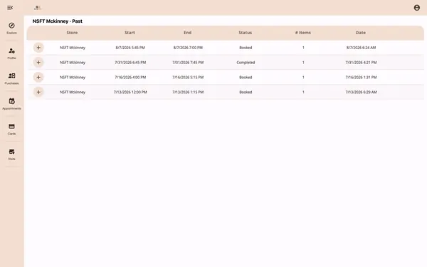This screenshot has width=427, height=267.
Task: Click NSFT Mckinney store in the 7/13/2026 row
Action: pos(73,92)
